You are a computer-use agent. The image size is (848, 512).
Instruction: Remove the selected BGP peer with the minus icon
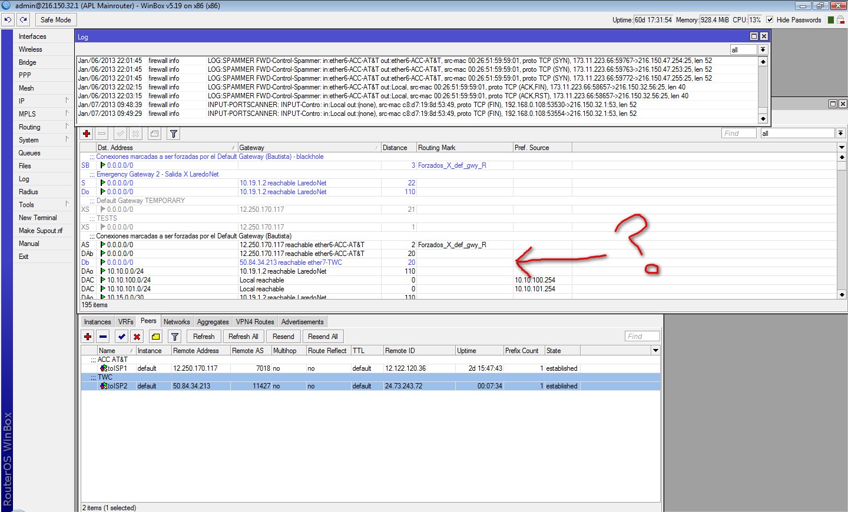tap(103, 337)
